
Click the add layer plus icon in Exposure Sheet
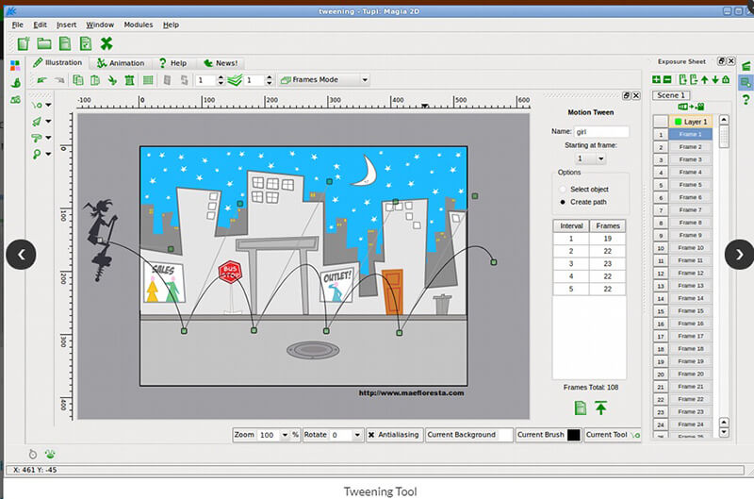(x=656, y=79)
